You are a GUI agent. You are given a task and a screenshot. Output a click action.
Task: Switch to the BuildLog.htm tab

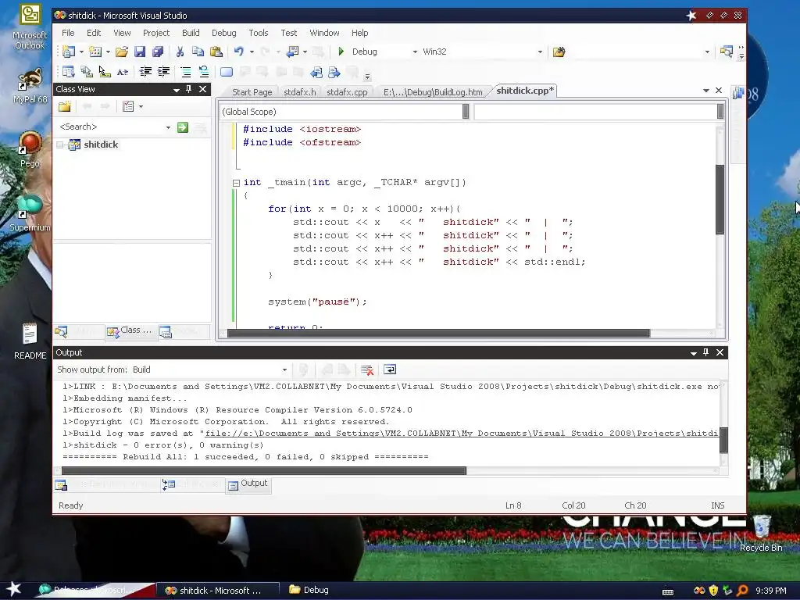[x=433, y=92]
